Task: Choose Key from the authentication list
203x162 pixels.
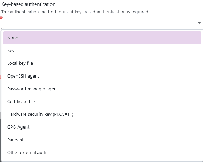Action: [102, 50]
